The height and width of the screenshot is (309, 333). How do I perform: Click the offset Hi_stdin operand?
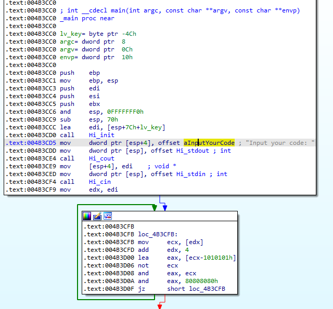click(178, 174)
